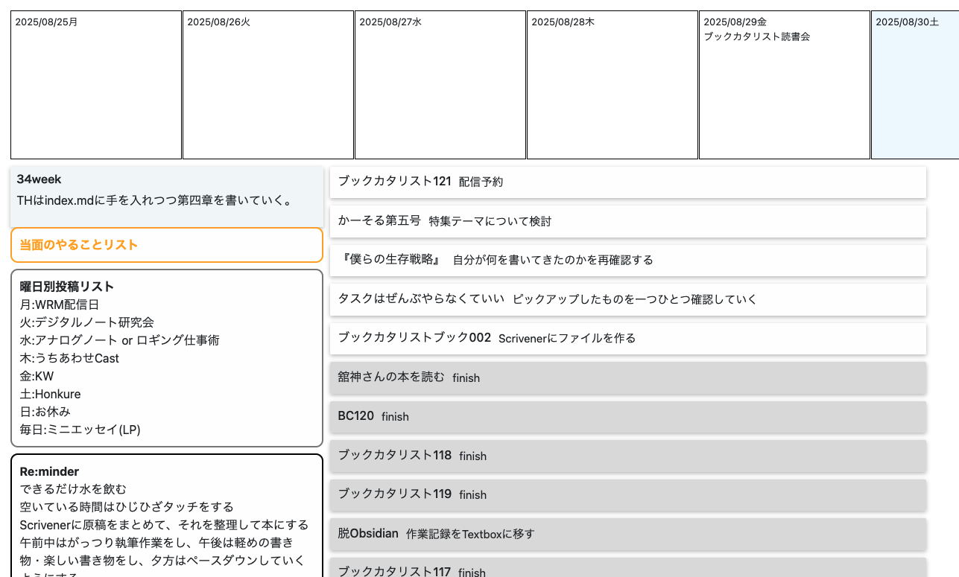Select the 2025/08/30 Saturday calendar cell

point(915,85)
